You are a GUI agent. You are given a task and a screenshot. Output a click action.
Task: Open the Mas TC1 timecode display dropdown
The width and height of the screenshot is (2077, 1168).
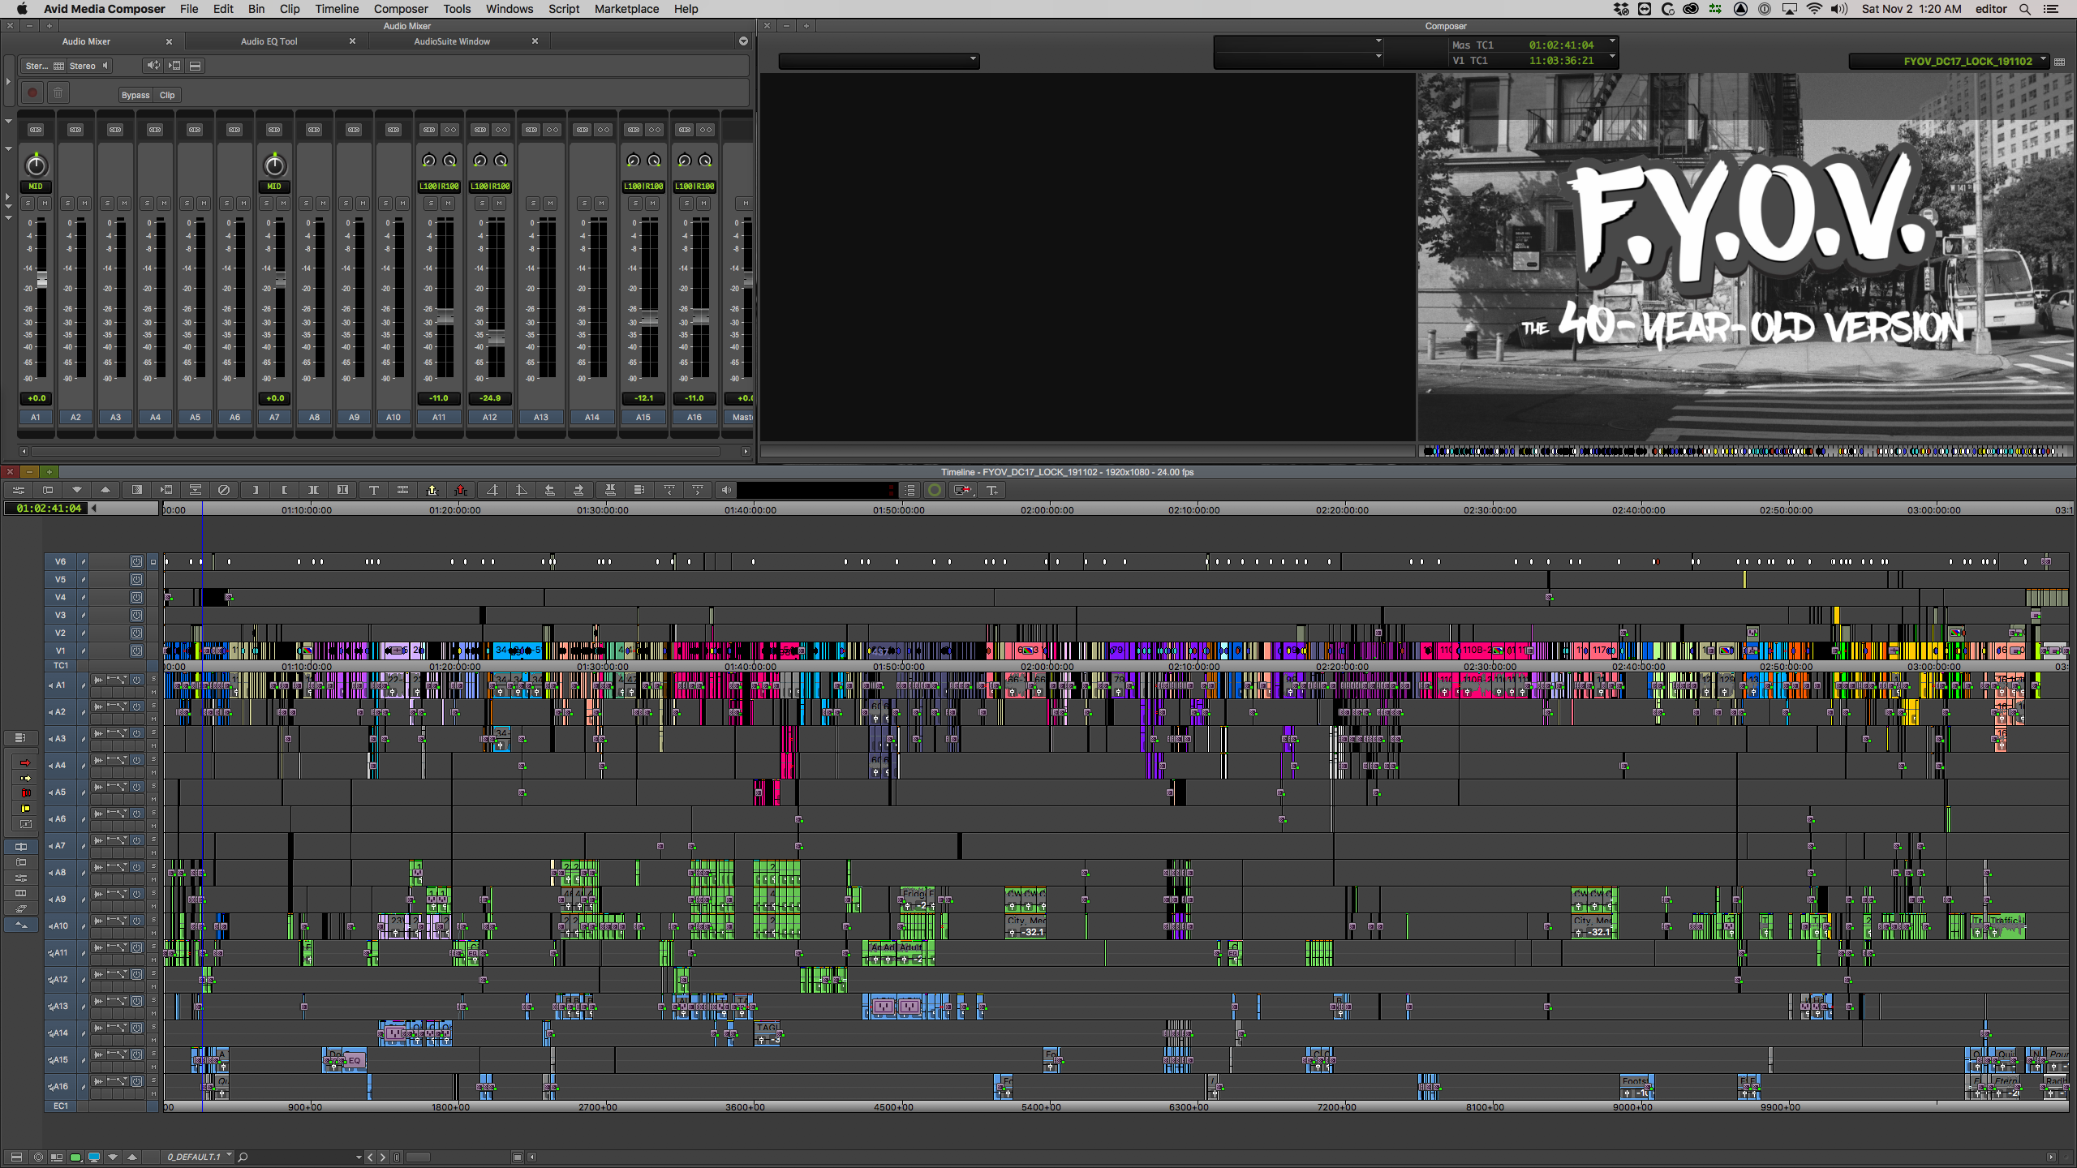click(x=1612, y=42)
